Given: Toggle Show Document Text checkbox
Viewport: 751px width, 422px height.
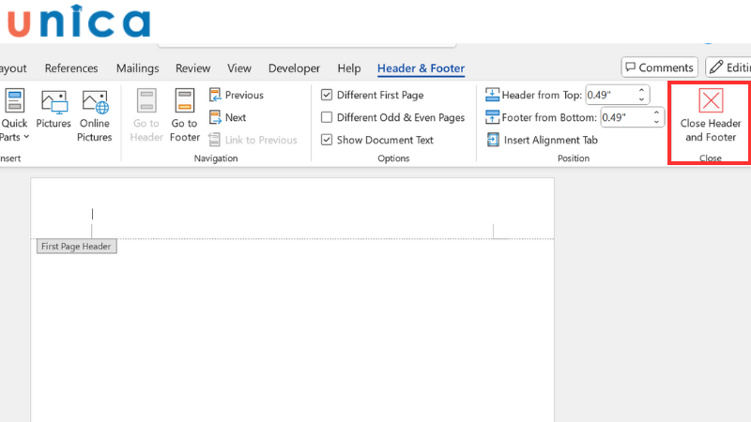Looking at the screenshot, I should coord(327,140).
